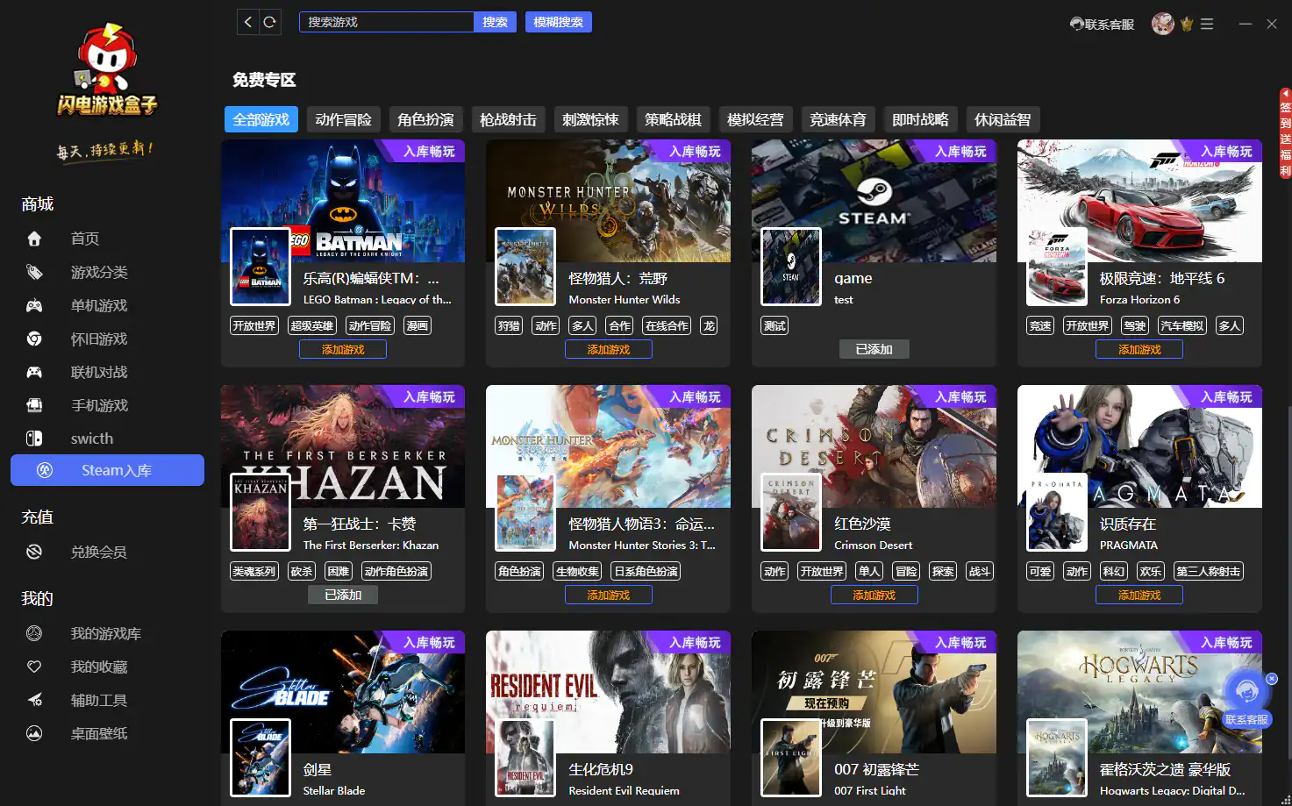Switch to the 角色扮演 tab
This screenshot has height=806, width=1292.
pyautogui.click(x=425, y=119)
